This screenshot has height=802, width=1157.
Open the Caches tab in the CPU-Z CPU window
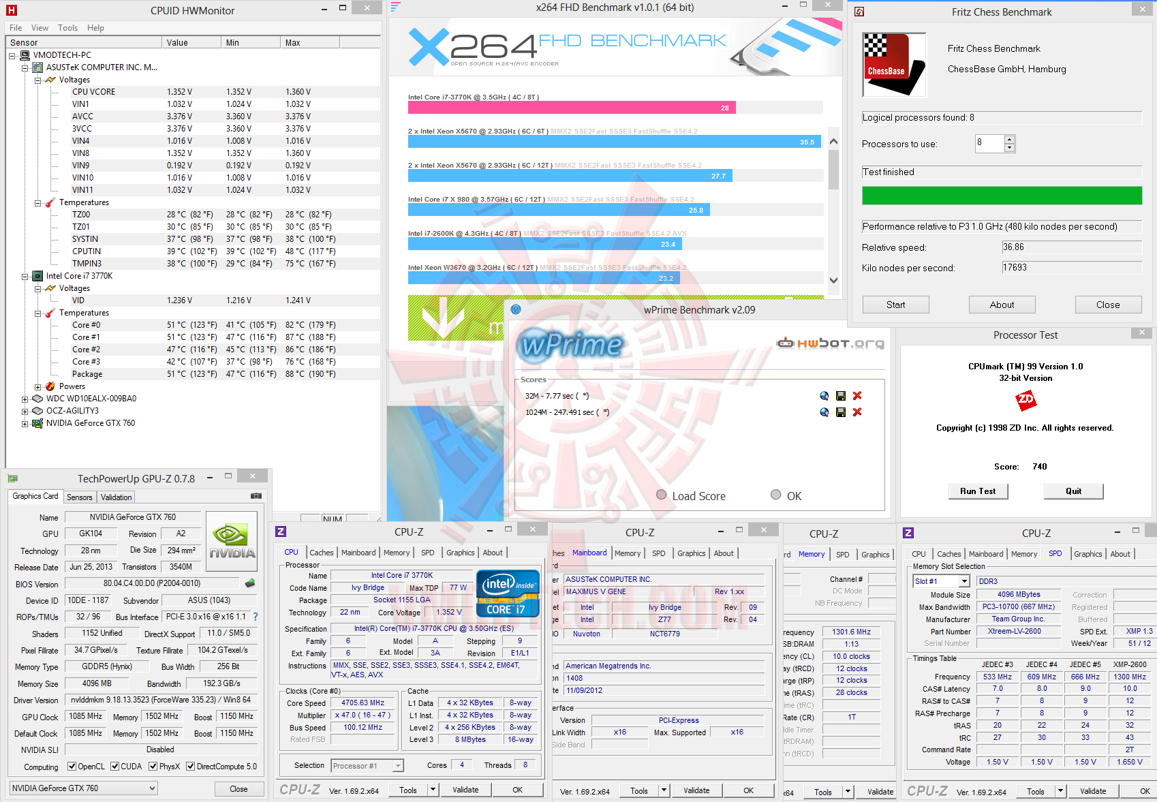coord(322,553)
